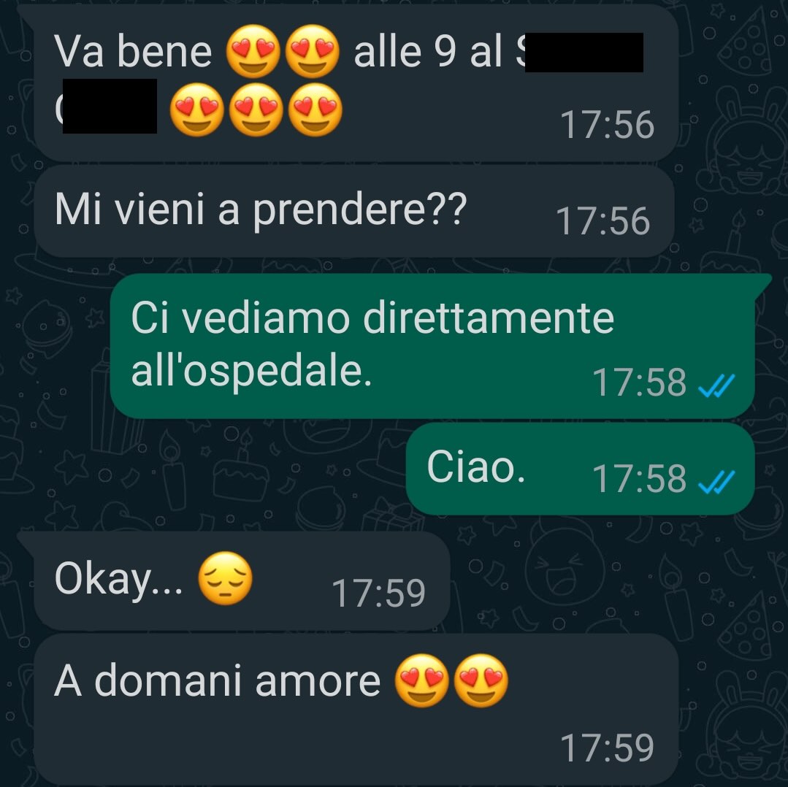This screenshot has width=788, height=787.
Task: Tap the black redacted box on second line
Action: tap(110, 106)
